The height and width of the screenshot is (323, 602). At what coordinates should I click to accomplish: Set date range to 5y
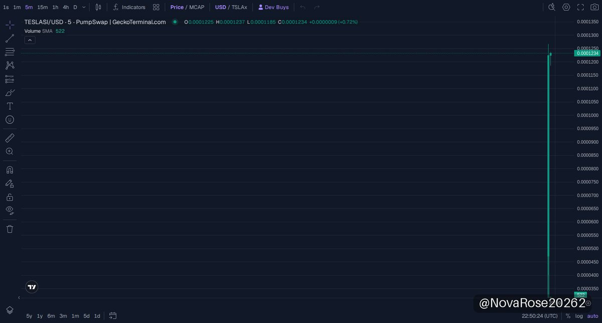point(29,316)
